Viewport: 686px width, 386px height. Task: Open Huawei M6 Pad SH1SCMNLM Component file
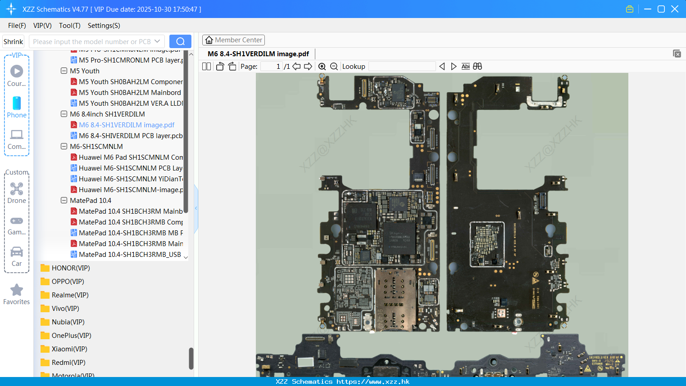(127, 157)
